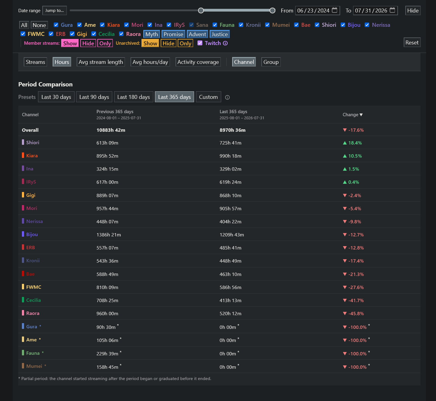Screen dimensions: 436x401
Task: Choose the Last 180 days preset
Action: pyautogui.click(x=134, y=97)
